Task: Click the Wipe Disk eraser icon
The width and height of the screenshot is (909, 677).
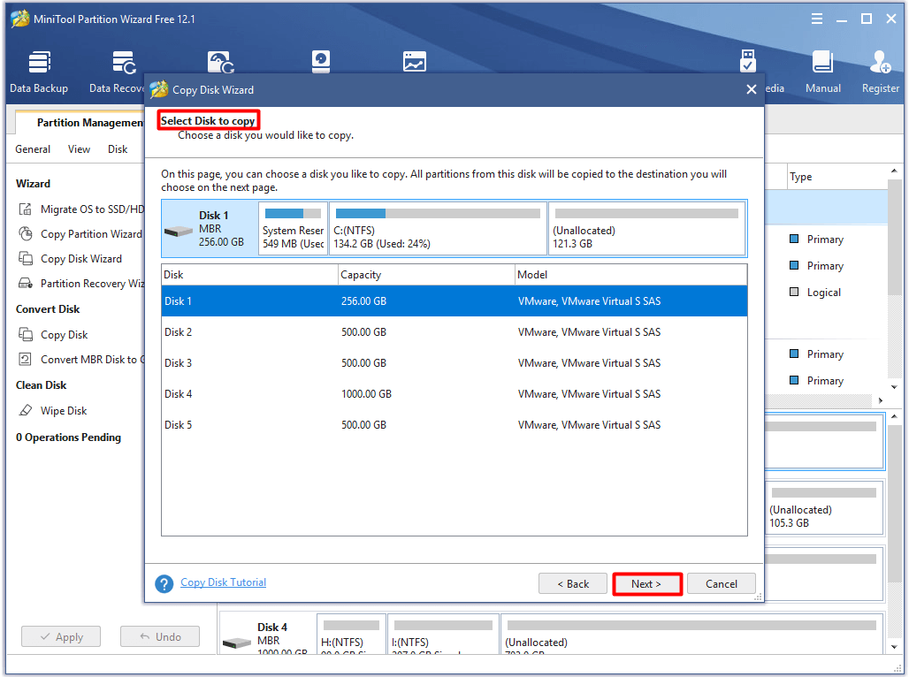Action: pyautogui.click(x=26, y=410)
